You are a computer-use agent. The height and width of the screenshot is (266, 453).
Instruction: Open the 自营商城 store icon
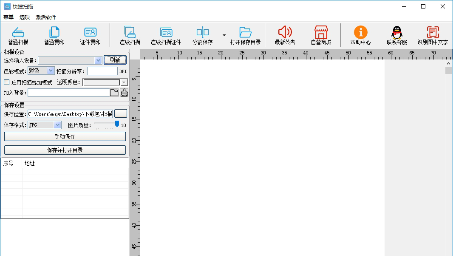pos(321,32)
